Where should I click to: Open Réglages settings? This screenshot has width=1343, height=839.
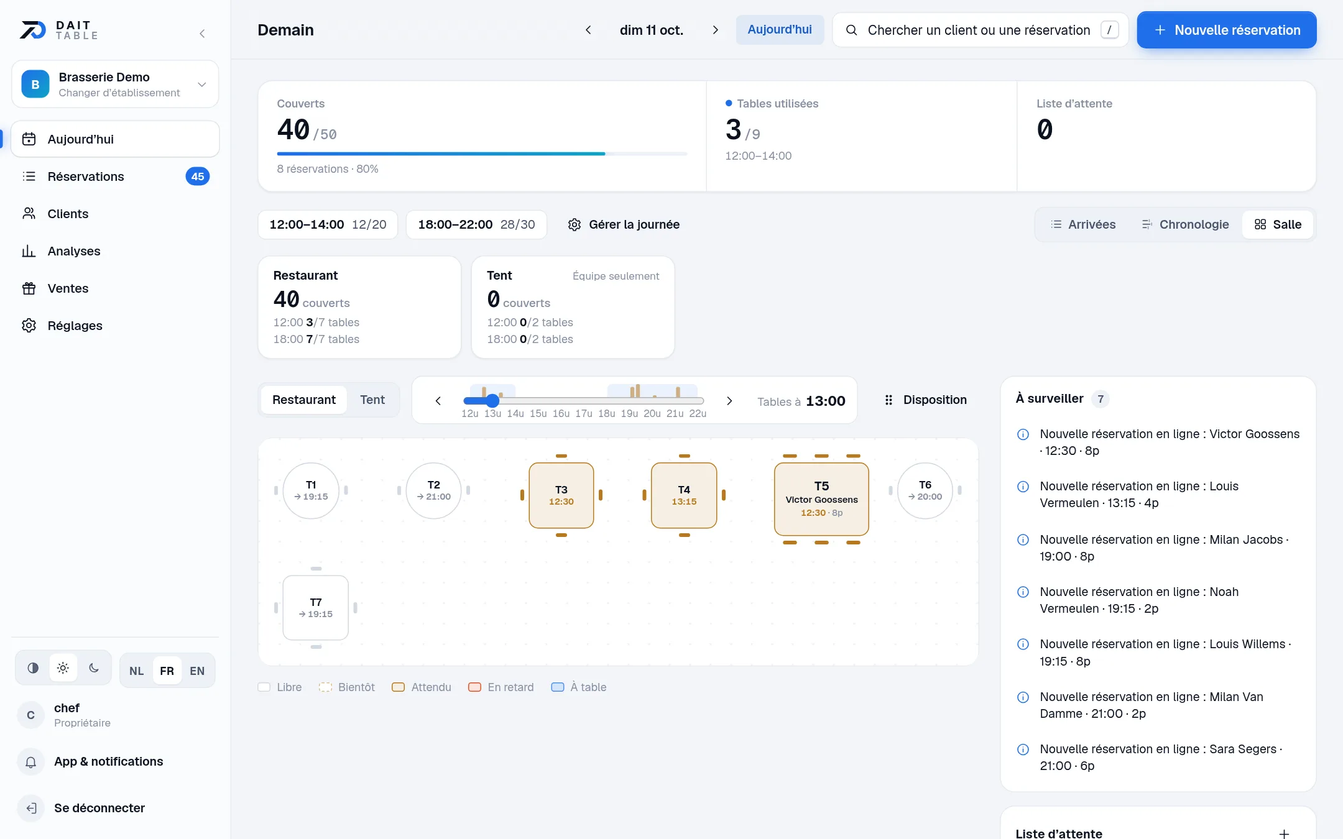coord(115,326)
